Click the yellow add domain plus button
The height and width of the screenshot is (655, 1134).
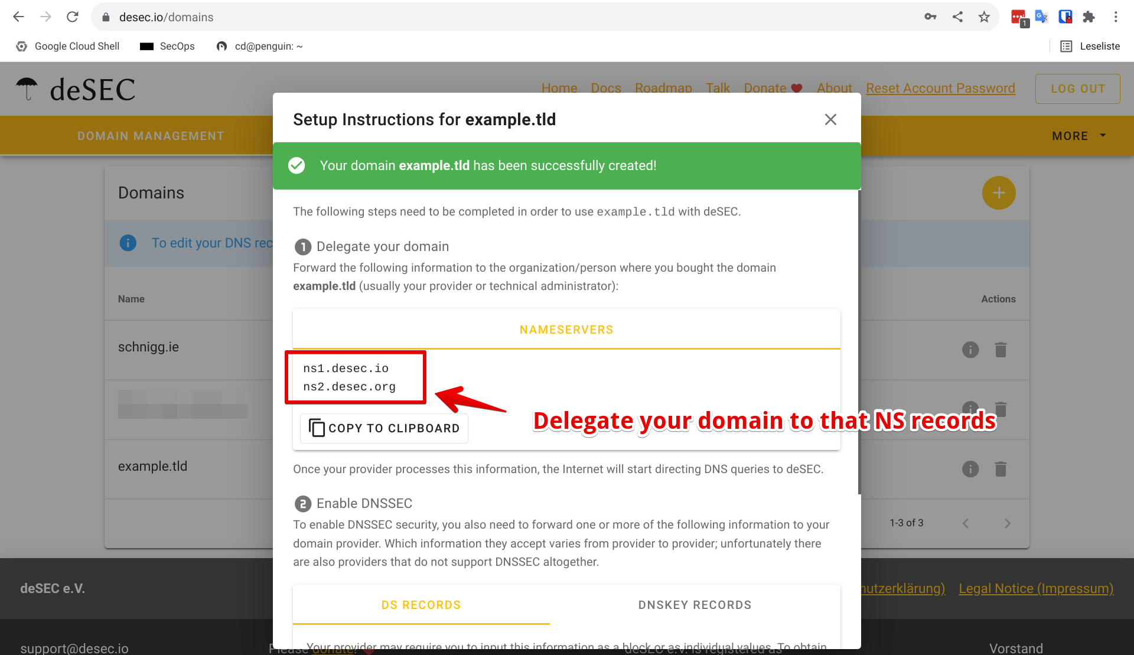pos(998,193)
